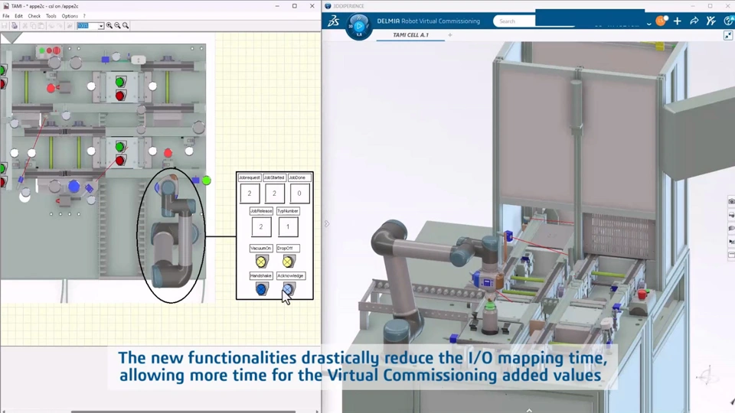Expand the bottom action bar chevron

point(529,410)
